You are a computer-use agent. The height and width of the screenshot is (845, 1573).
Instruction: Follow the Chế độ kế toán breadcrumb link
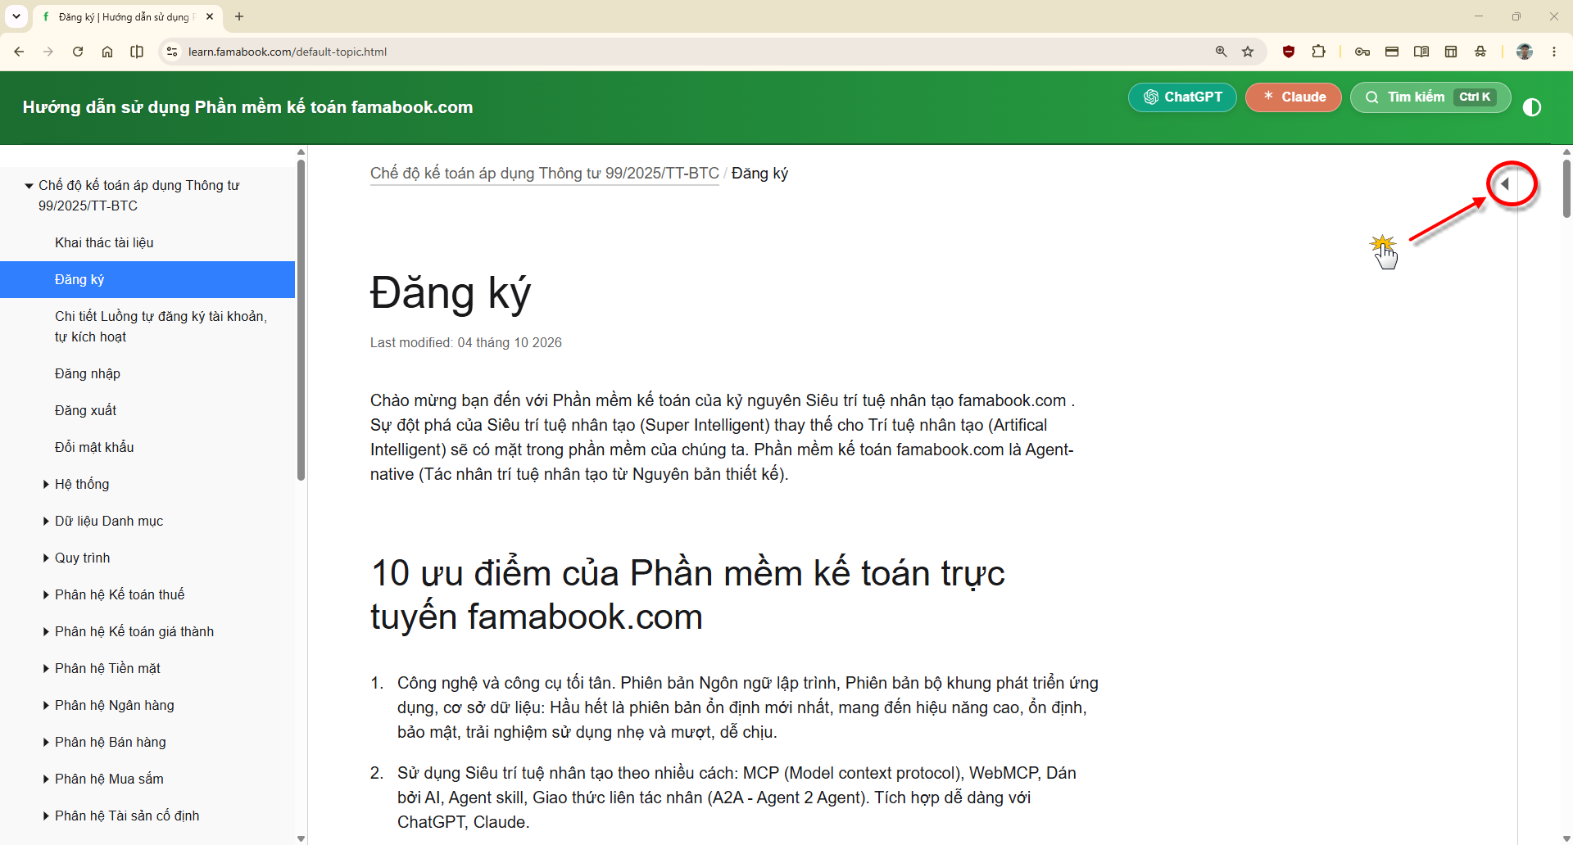point(545,174)
